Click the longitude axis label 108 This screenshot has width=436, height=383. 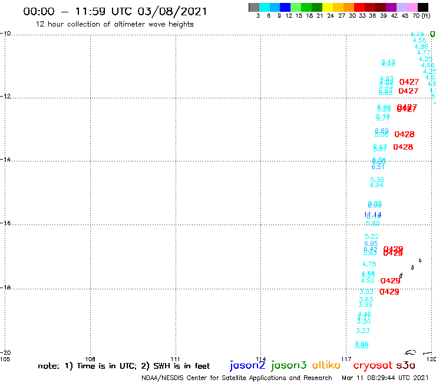[x=90, y=359]
